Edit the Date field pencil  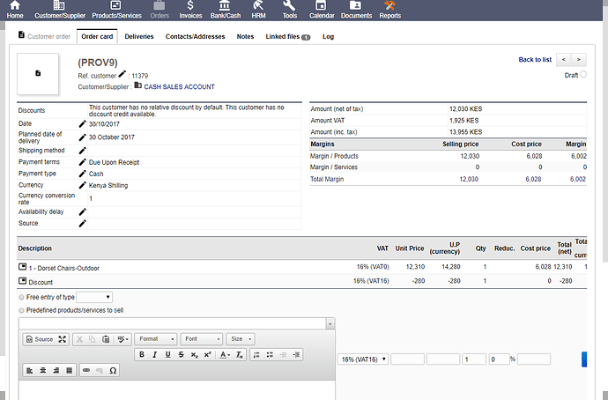82,124
